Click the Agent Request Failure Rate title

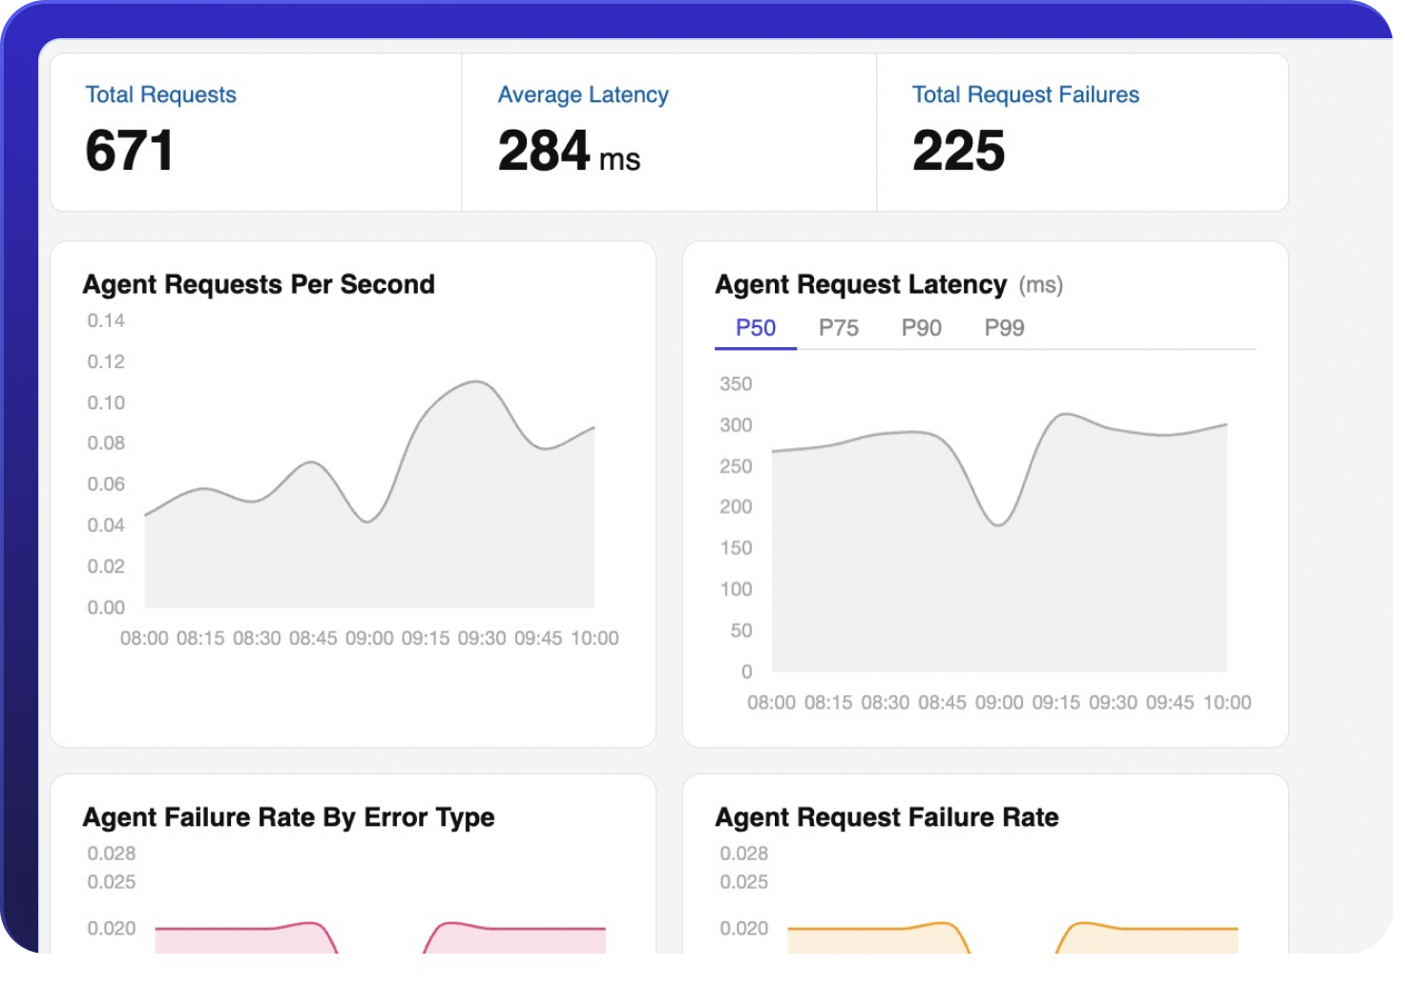point(887,817)
